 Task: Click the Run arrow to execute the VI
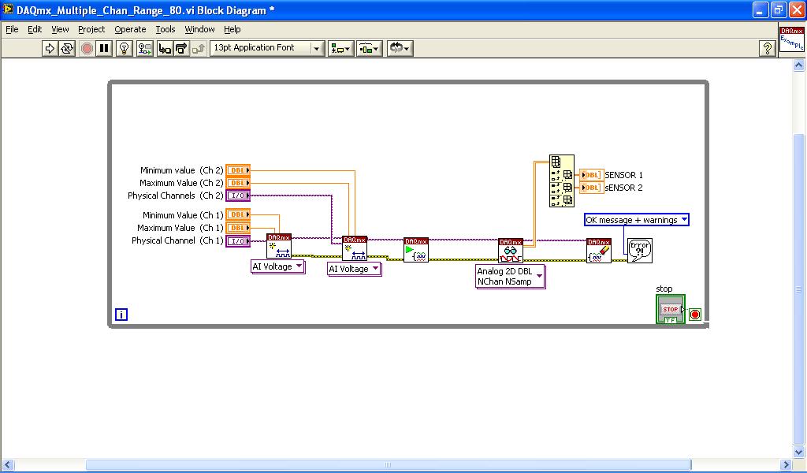(x=48, y=48)
